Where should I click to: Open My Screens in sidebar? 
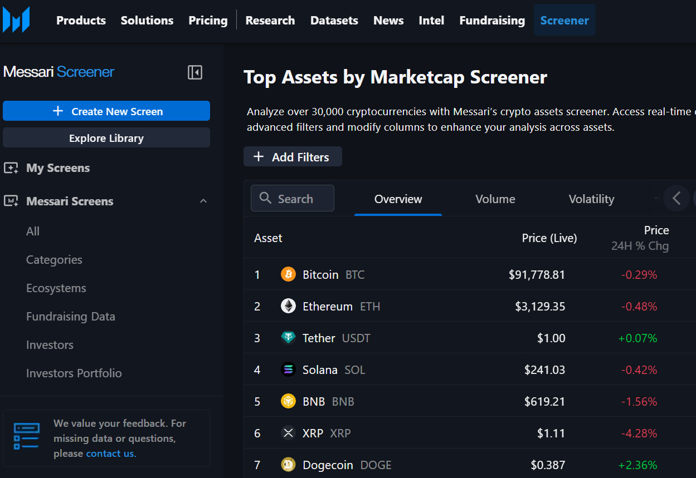[58, 168]
